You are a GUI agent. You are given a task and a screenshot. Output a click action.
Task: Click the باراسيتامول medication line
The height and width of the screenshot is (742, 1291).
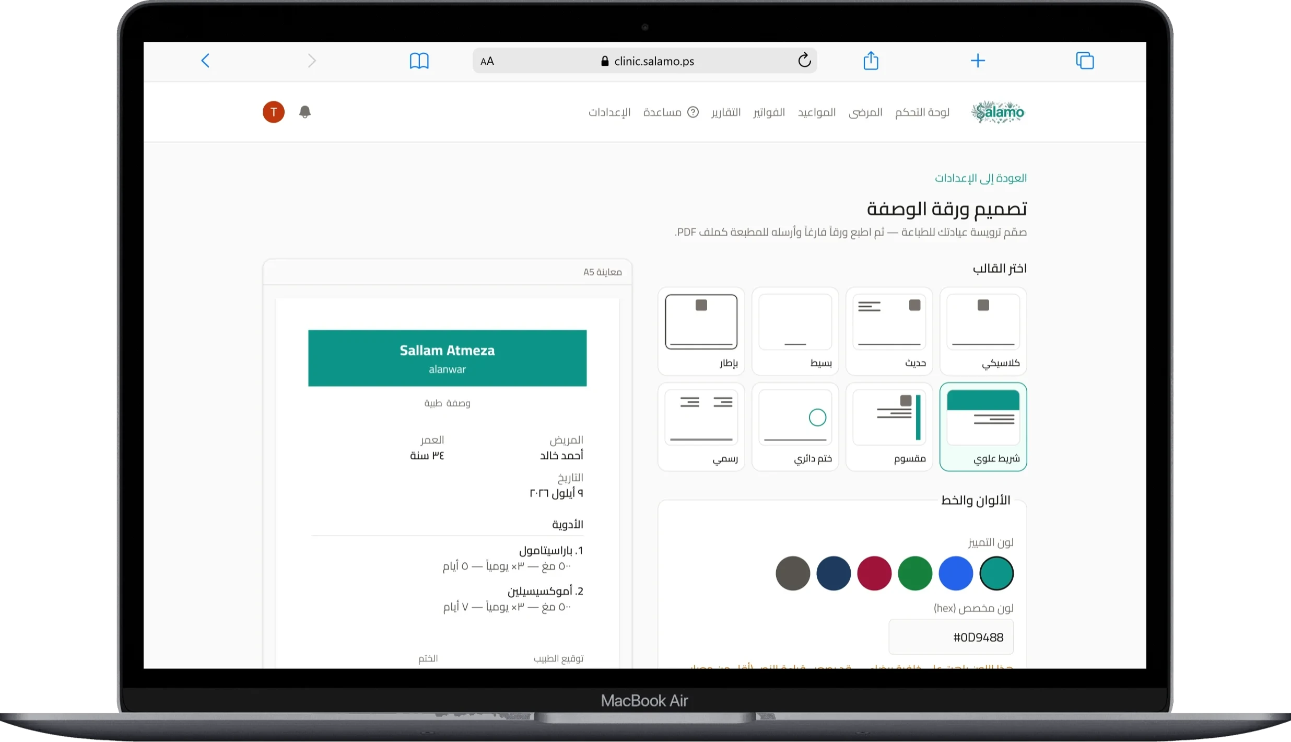pos(551,551)
